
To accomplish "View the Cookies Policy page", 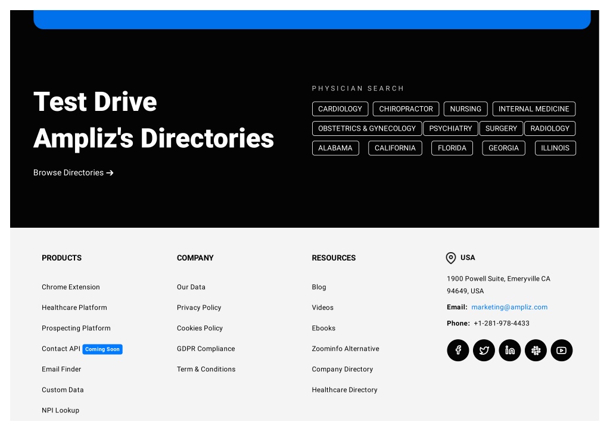I will click(x=200, y=328).
